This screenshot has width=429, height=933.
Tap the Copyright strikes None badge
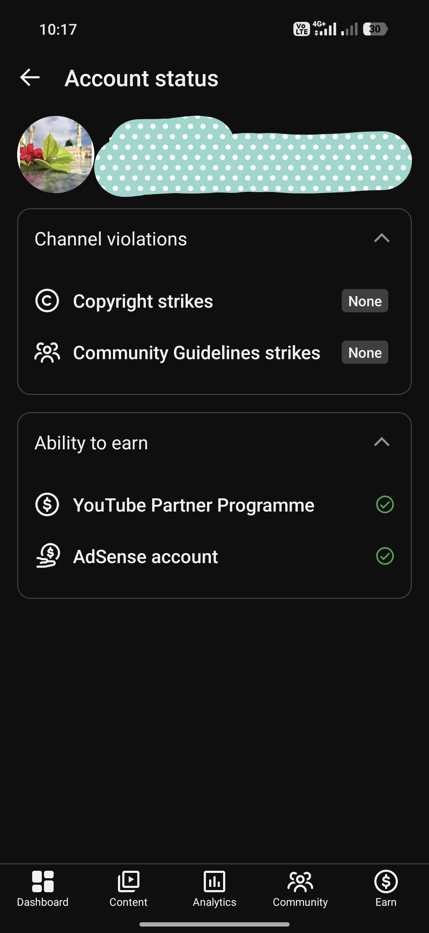coord(365,301)
